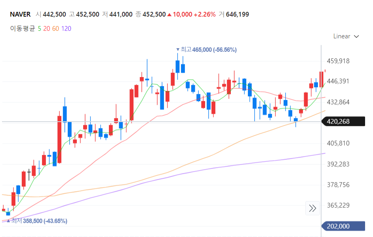373x237 pixels.
Task: Click the 432,864 axis label
Action: [338, 102]
